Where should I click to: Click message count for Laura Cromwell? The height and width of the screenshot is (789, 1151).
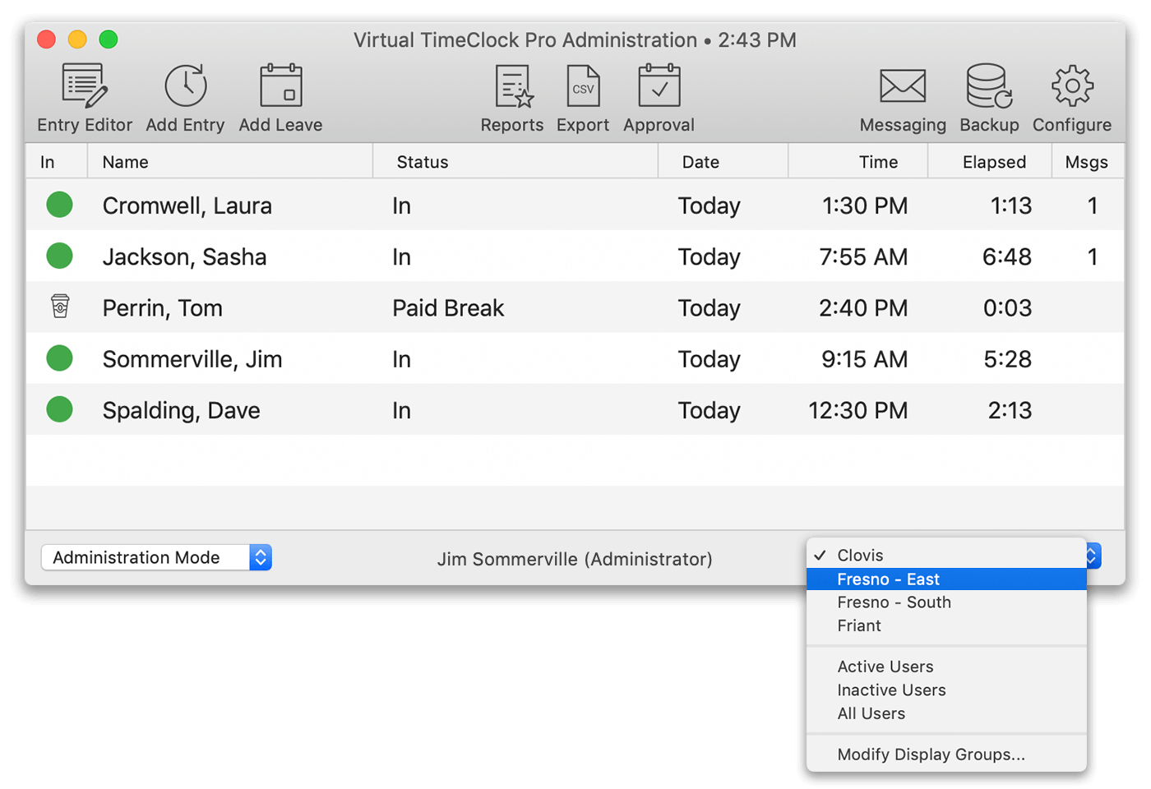click(x=1093, y=205)
